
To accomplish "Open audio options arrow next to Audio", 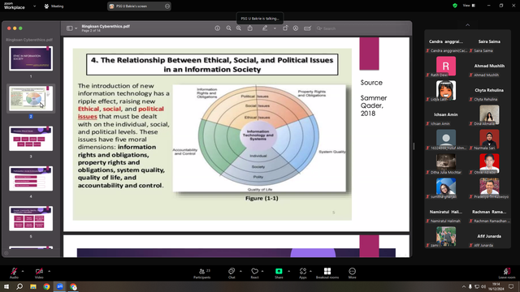I will (23, 271).
